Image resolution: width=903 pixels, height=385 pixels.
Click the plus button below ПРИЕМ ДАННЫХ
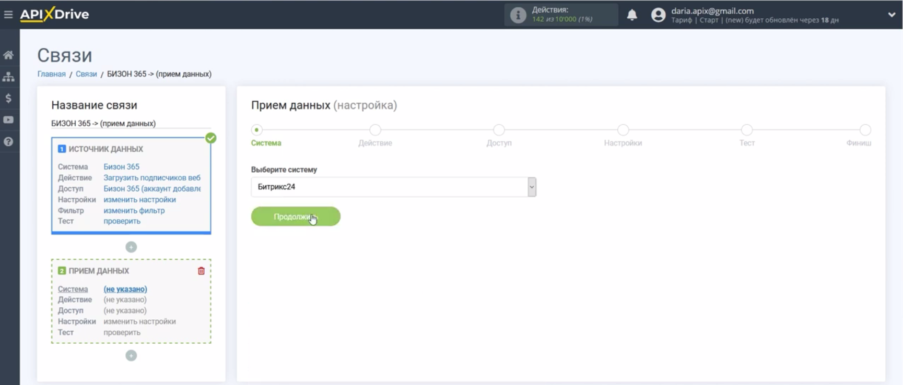tap(131, 355)
